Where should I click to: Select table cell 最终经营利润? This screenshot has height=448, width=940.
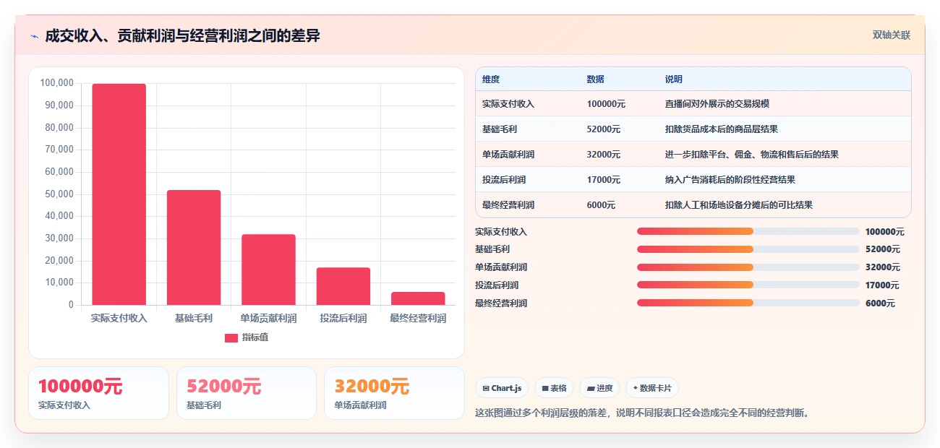click(508, 205)
